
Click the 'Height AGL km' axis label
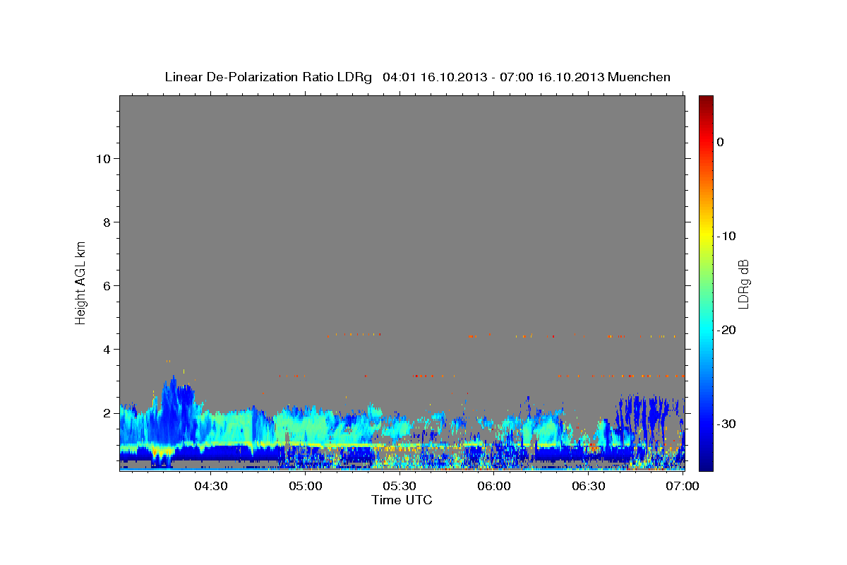80,282
